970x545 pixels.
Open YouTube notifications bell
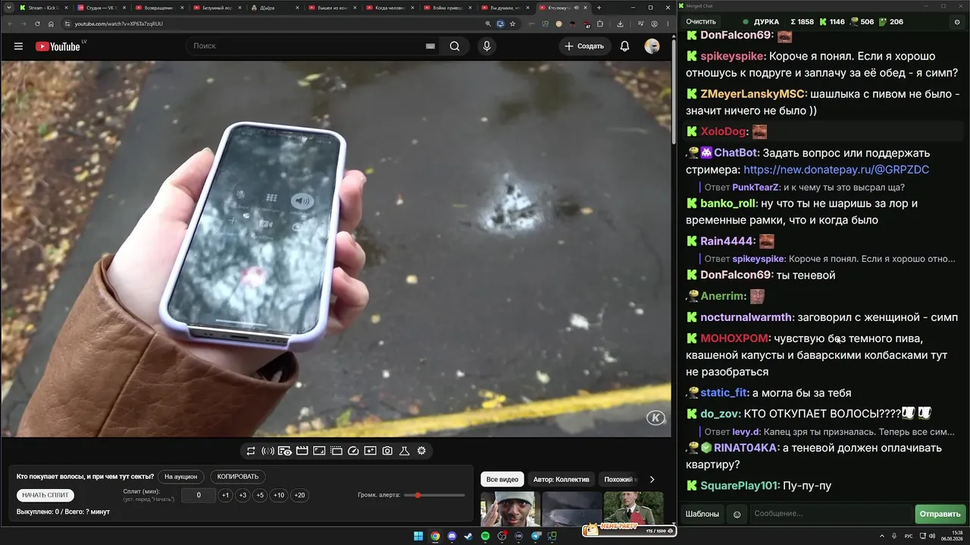[624, 46]
